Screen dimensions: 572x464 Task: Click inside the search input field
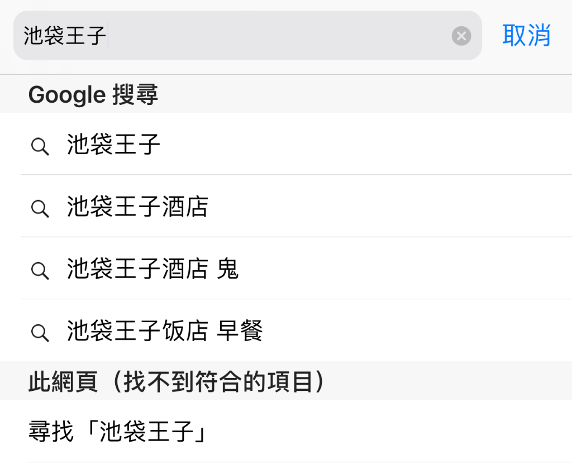247,35
